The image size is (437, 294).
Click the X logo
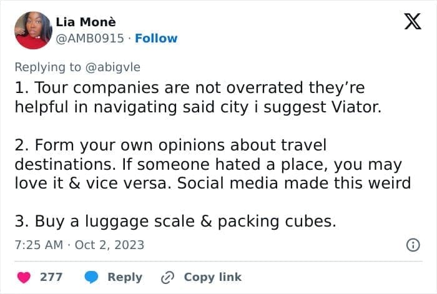pos(412,23)
